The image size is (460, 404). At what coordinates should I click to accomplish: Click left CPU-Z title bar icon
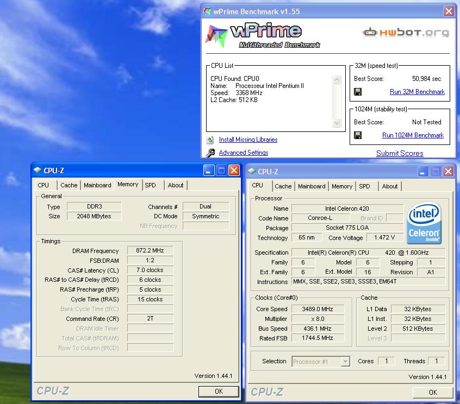38,170
